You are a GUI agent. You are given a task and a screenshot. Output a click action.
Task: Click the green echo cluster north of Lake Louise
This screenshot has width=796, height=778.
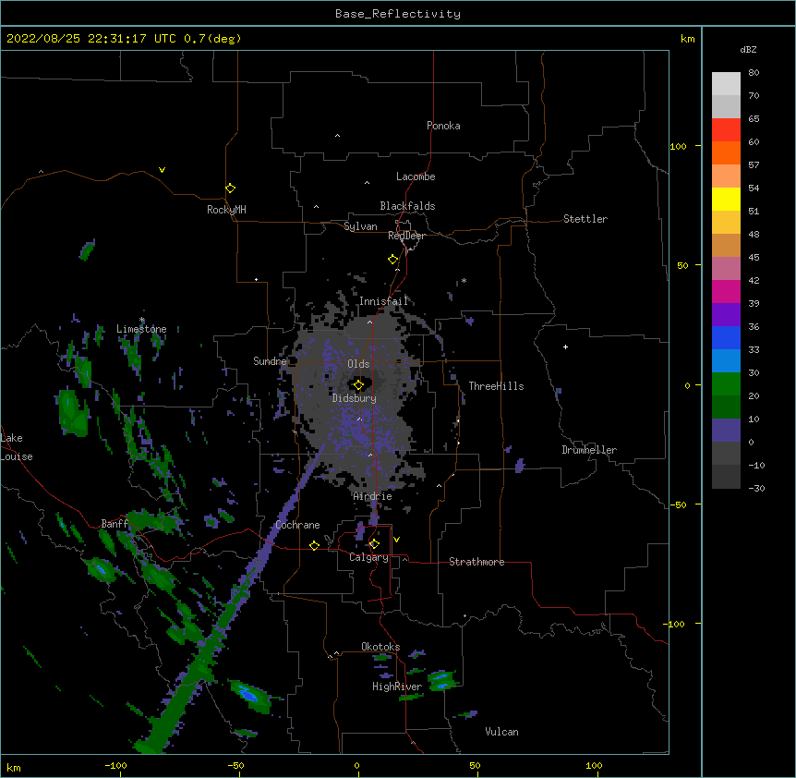point(73,412)
